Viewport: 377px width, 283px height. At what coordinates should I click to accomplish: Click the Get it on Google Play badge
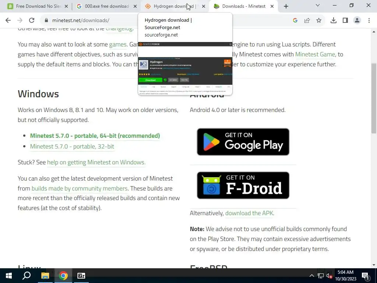[243, 142]
